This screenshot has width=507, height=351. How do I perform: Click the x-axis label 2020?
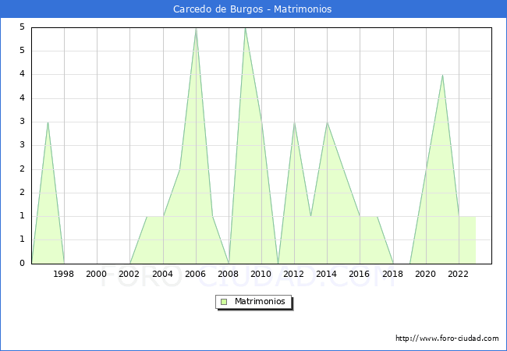[426, 274]
